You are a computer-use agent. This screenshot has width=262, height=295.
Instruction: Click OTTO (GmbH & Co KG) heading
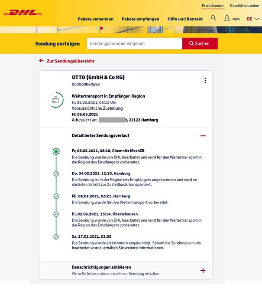pos(98,77)
